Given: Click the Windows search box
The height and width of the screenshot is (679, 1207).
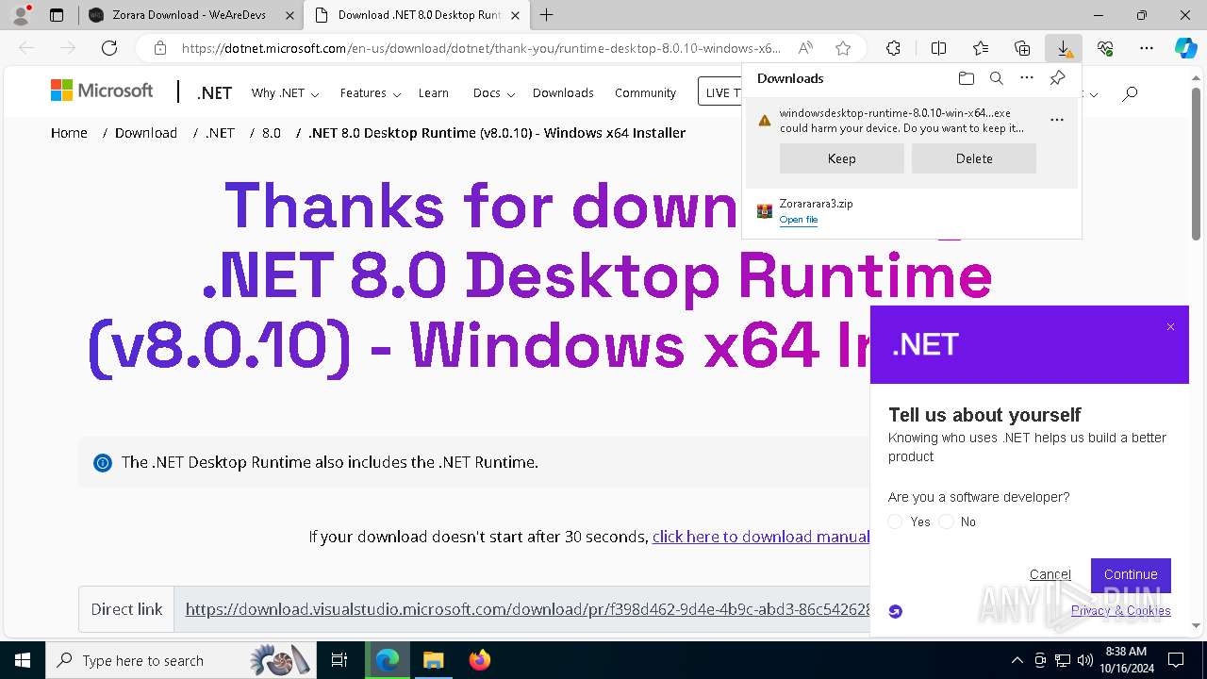Looking at the screenshot, I should [x=179, y=660].
